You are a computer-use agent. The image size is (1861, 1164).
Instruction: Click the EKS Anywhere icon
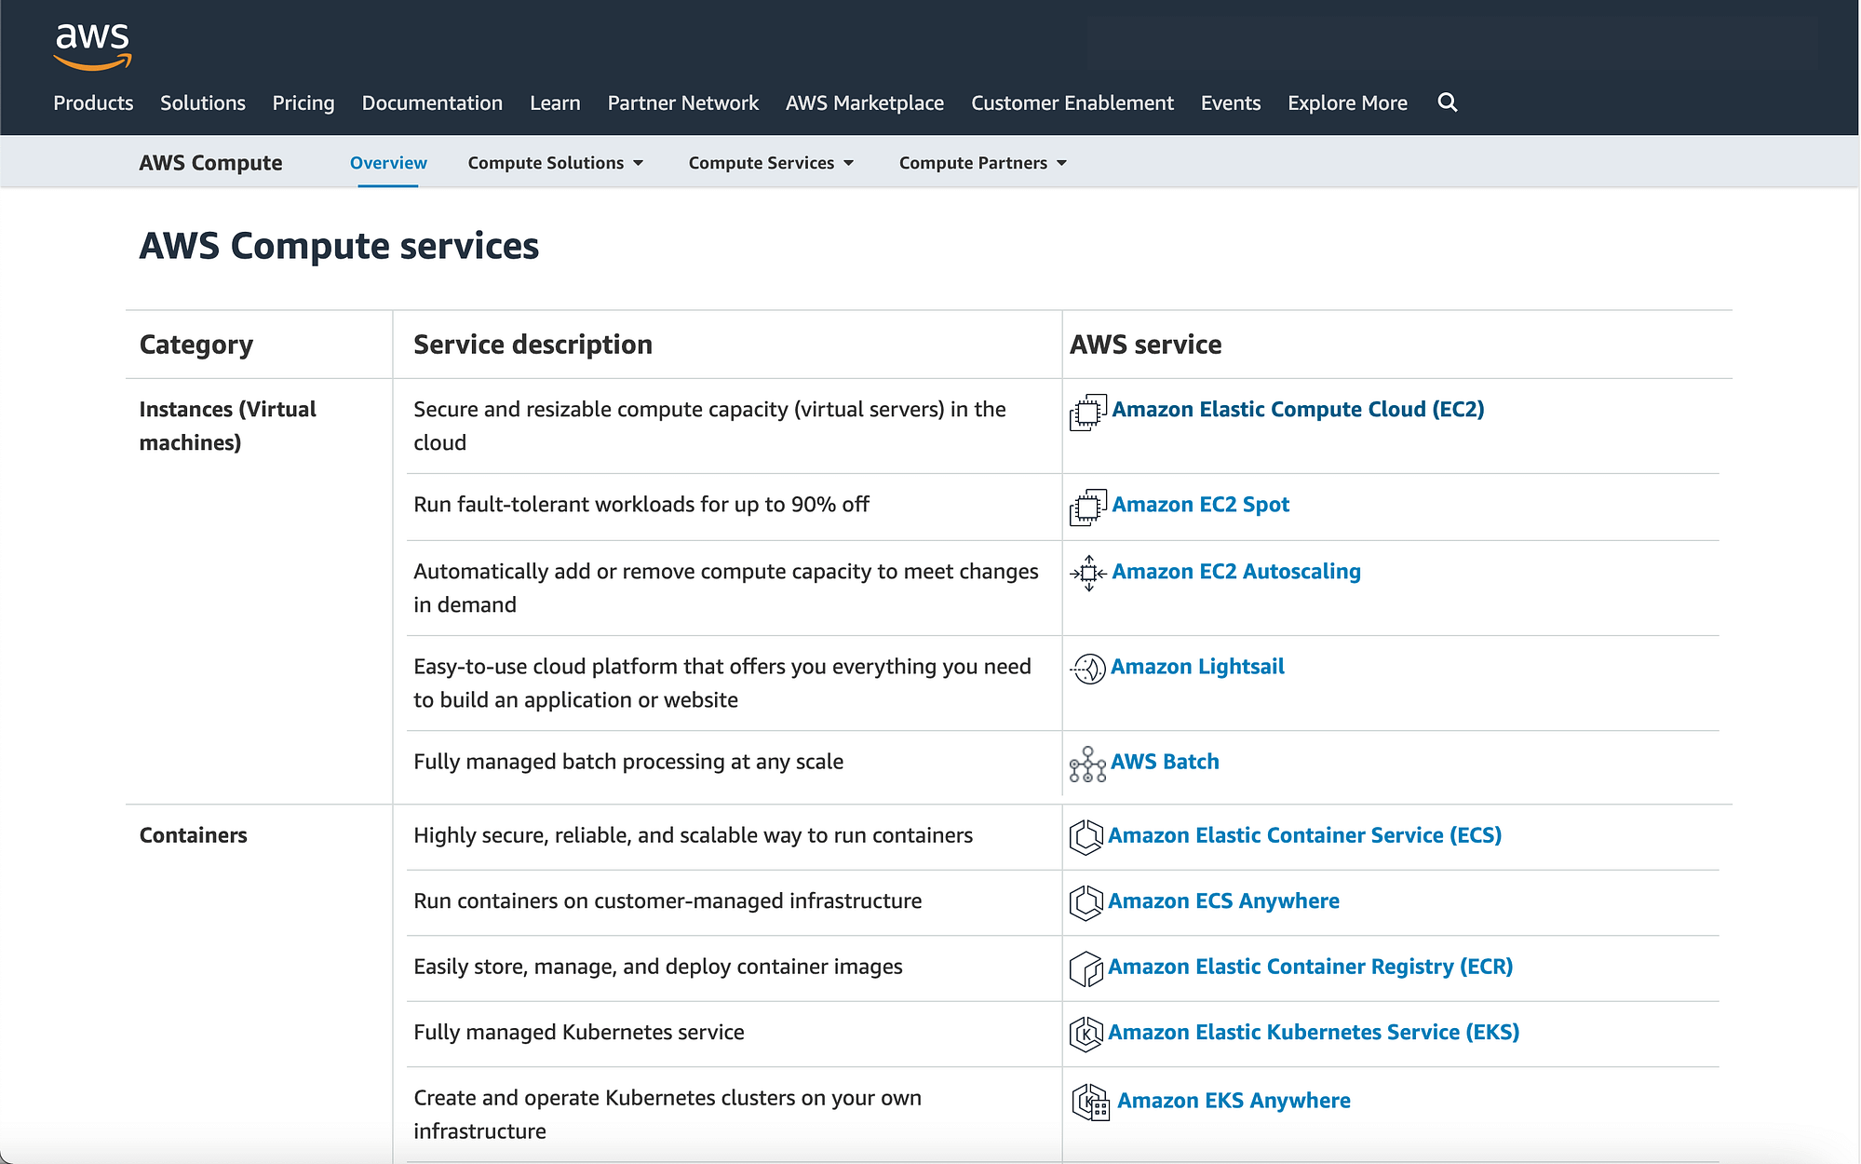pyautogui.click(x=1090, y=1103)
